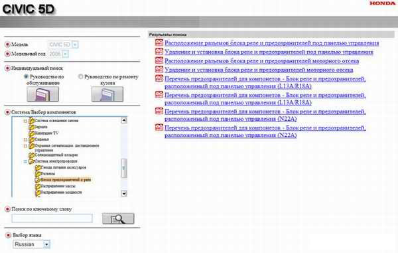Open link 'Расположение разъемов блока реле... под панелью управления'

(x=271, y=43)
